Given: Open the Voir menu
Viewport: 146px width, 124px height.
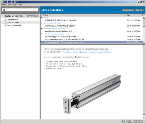Looking at the screenshot, I should (9, 5).
